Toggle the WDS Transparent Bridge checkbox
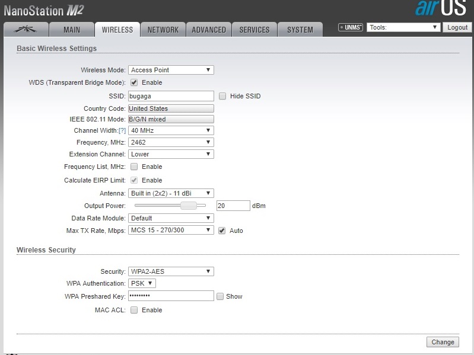Screen dimensions: 474x355 [x=134, y=82]
